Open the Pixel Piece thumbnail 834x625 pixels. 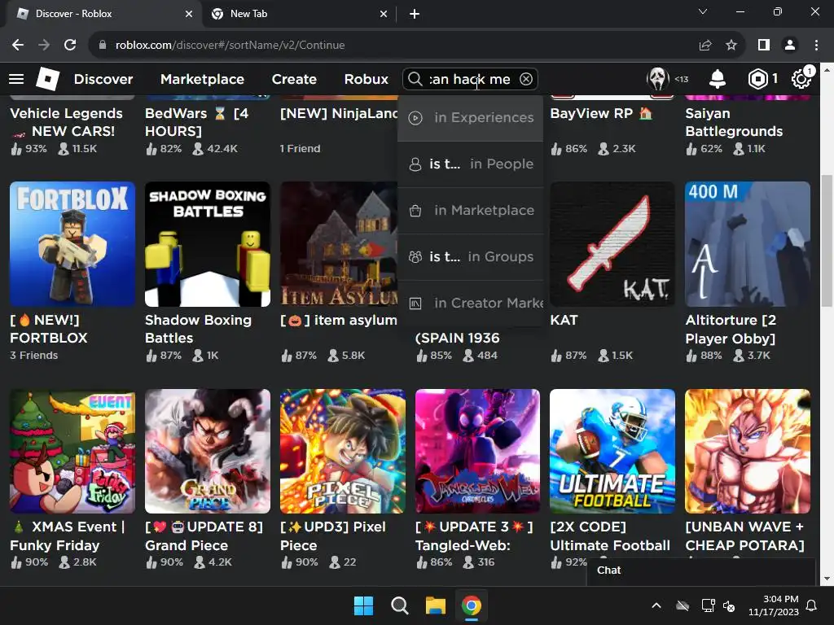point(343,451)
